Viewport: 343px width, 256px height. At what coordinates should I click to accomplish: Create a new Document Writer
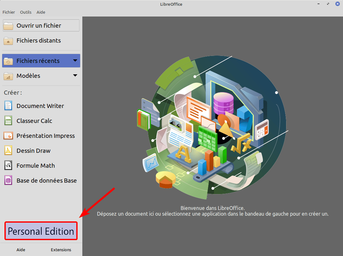pos(41,106)
